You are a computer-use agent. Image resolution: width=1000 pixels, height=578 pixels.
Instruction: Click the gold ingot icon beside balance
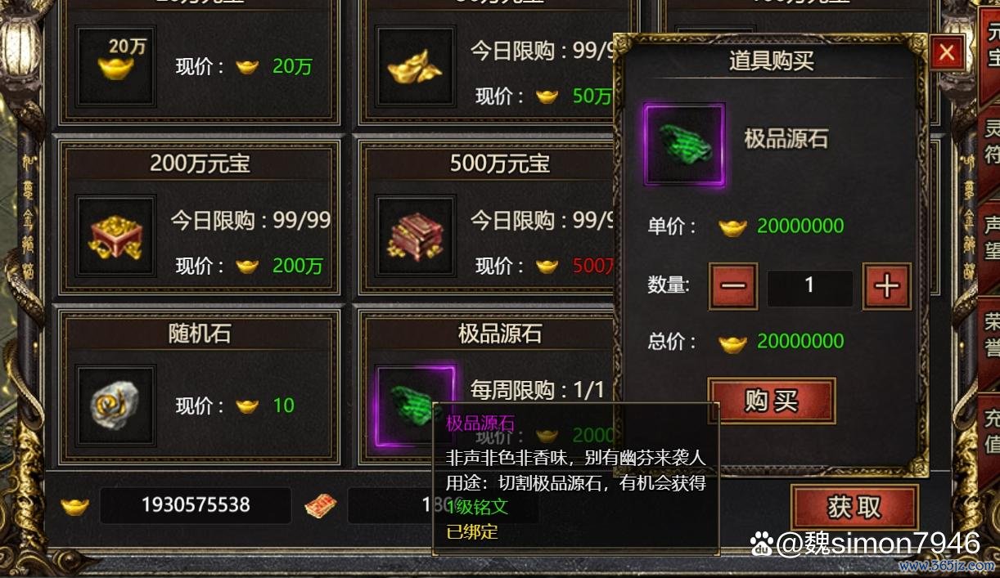pos(74,506)
